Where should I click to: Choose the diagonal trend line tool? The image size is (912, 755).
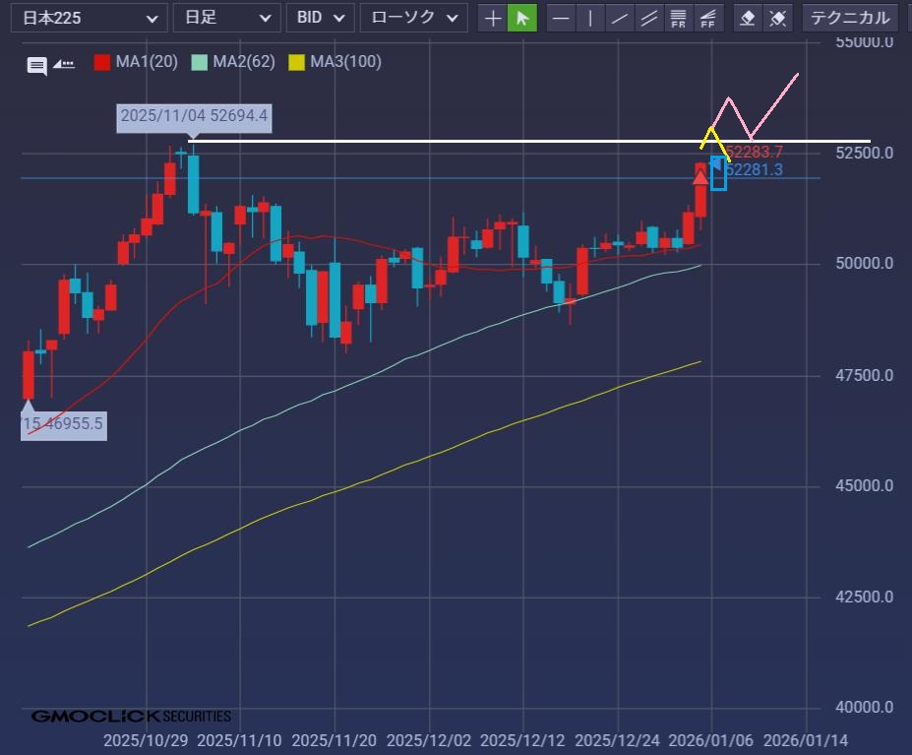point(619,18)
